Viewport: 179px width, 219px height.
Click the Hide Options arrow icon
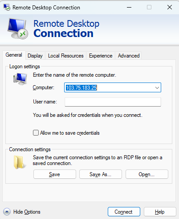[x=7, y=211]
